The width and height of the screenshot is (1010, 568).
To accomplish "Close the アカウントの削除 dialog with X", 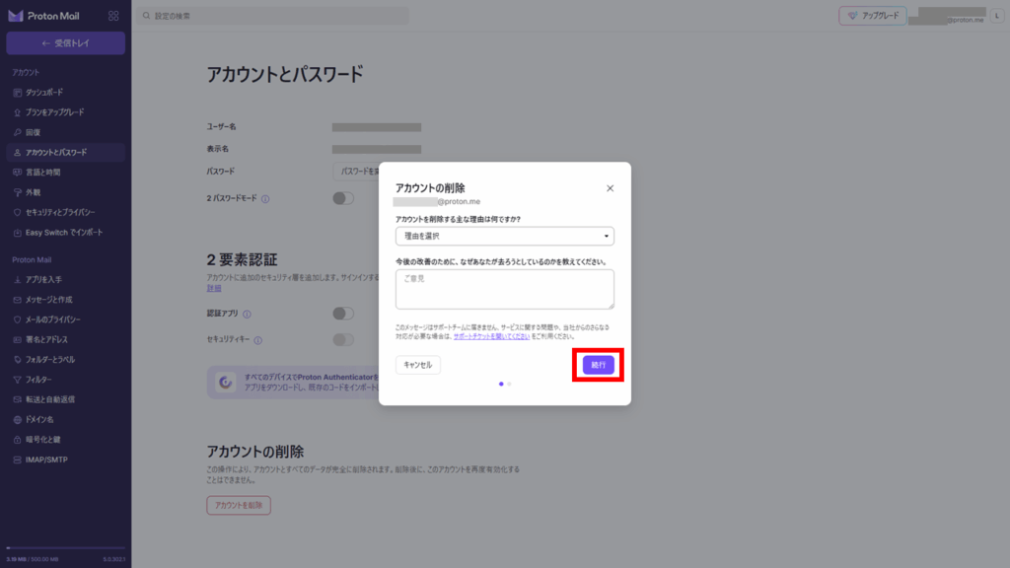I will [610, 188].
